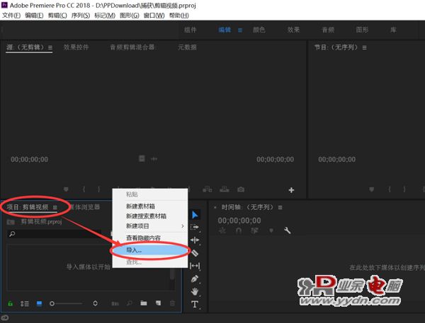
Task: Add marker in the program monitor
Action: [x=372, y=189]
